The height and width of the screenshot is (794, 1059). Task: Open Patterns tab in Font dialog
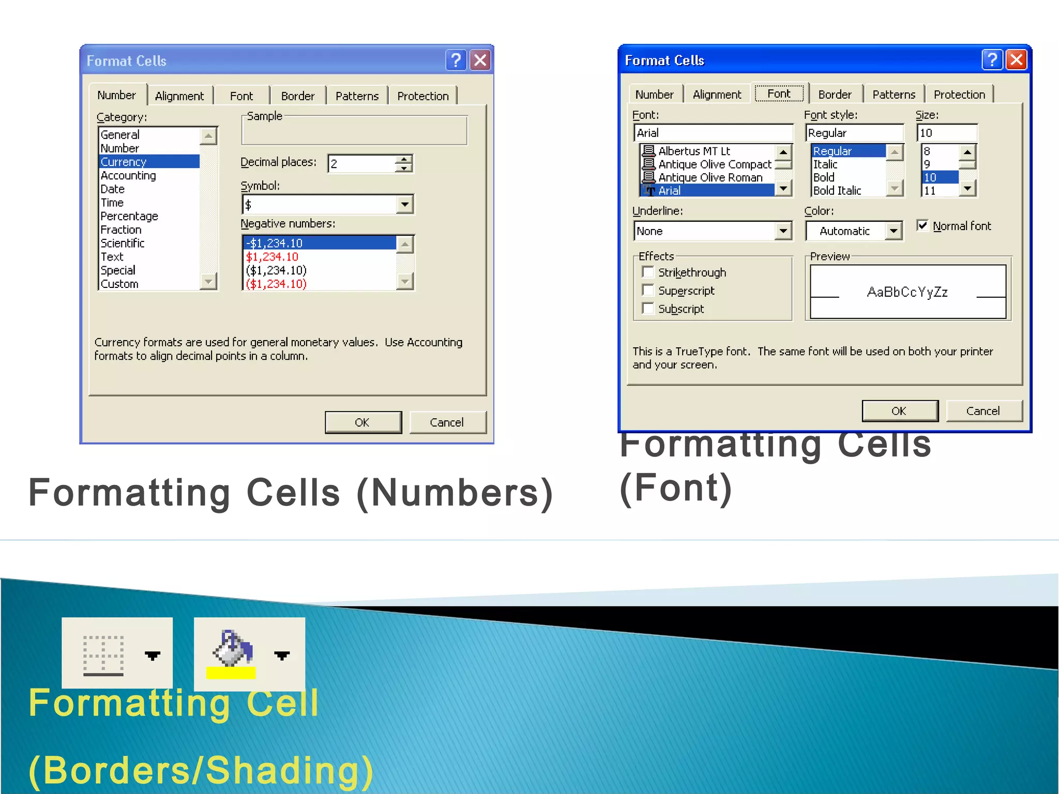(894, 94)
